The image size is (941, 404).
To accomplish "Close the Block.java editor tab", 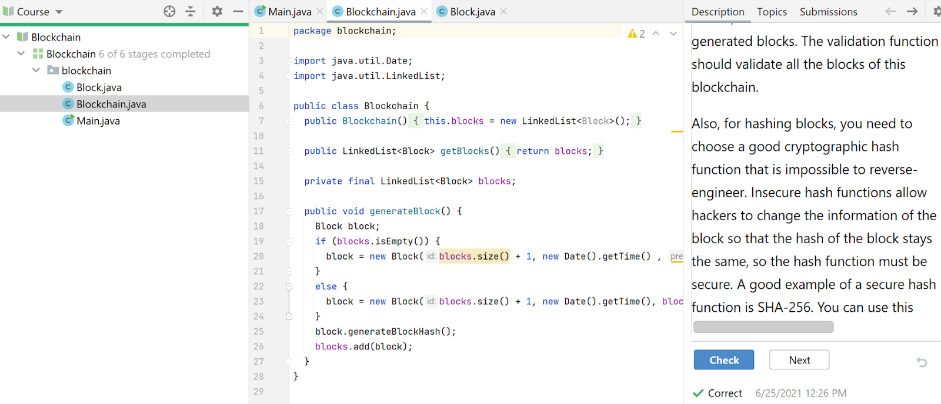I will tap(503, 12).
